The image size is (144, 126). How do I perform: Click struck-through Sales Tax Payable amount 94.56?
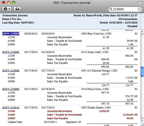[x=130, y=118]
